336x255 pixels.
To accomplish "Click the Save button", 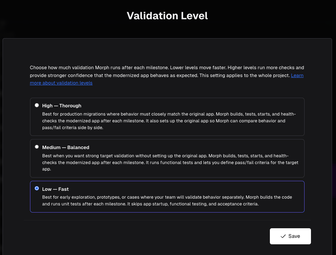I will point(290,236).
